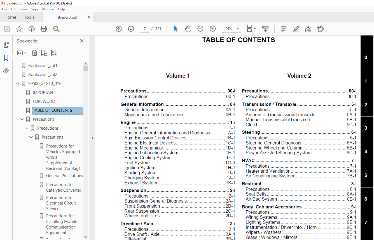This screenshot has height=240, width=374.
Task: Close the Bookmarks panel
Action: pos(82,41)
